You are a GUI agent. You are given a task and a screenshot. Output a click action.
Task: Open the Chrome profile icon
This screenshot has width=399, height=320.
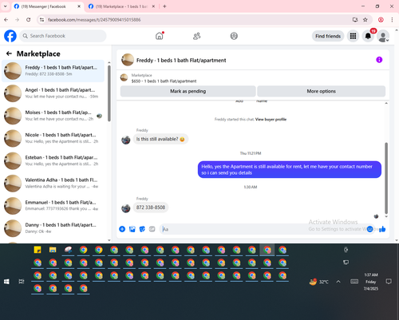point(381,20)
